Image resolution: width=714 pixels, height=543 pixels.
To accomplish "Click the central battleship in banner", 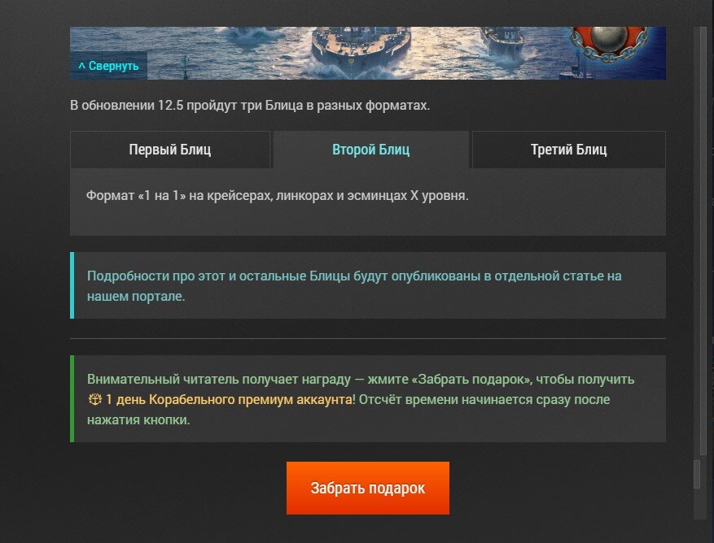I will pyautogui.click(x=361, y=51).
